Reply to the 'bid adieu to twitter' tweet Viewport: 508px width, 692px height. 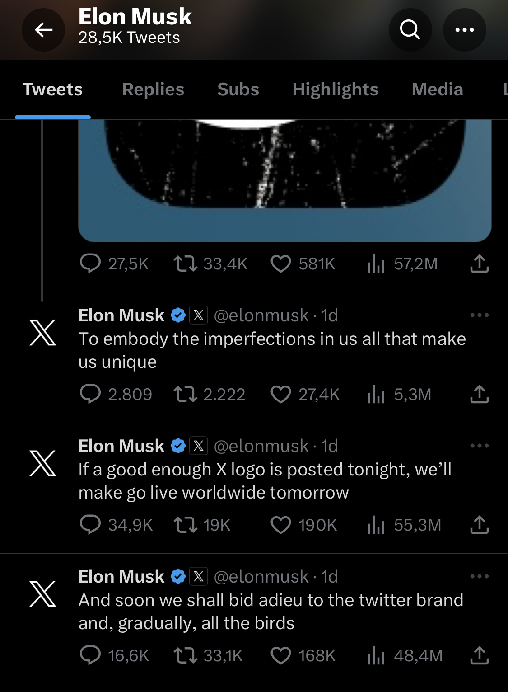90,656
